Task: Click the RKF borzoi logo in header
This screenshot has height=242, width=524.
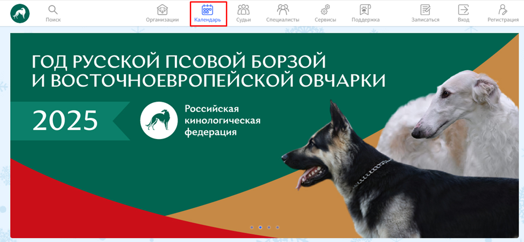Action: pyautogui.click(x=20, y=13)
